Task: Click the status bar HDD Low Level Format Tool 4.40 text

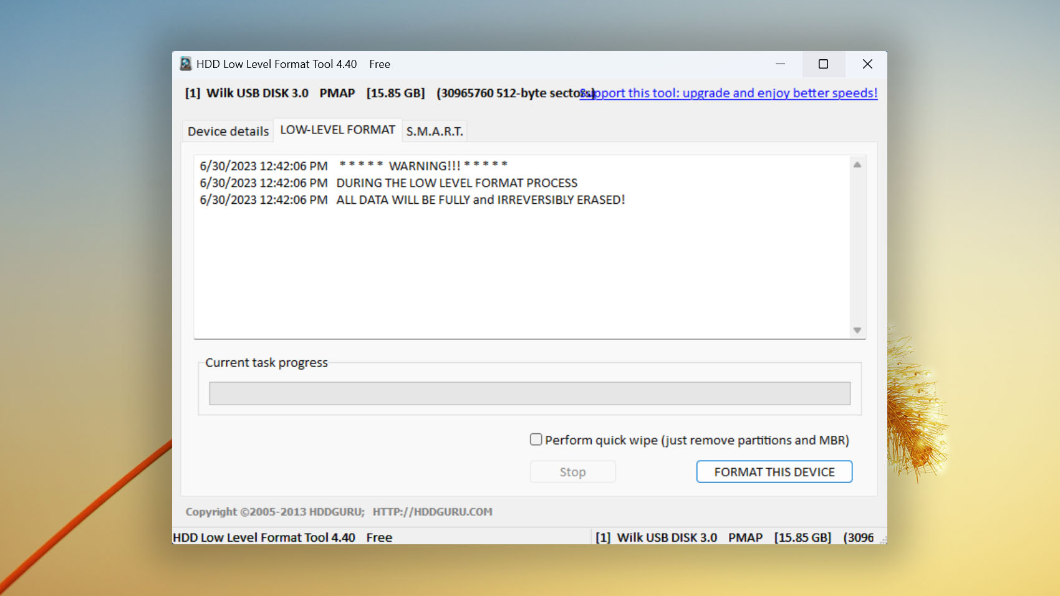Action: click(x=282, y=537)
